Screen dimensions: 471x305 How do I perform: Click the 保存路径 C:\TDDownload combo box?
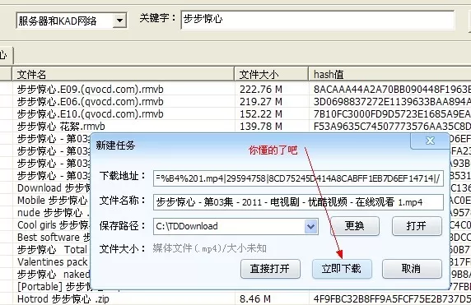(235, 226)
